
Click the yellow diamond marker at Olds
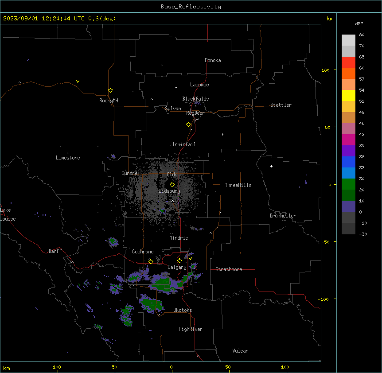tap(172, 184)
